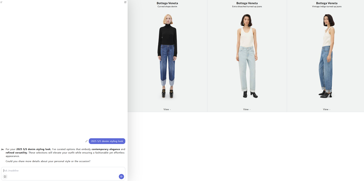This screenshot has width=364, height=181.
Task: View the Vintage indigo turned up jeans
Action: click(x=326, y=109)
